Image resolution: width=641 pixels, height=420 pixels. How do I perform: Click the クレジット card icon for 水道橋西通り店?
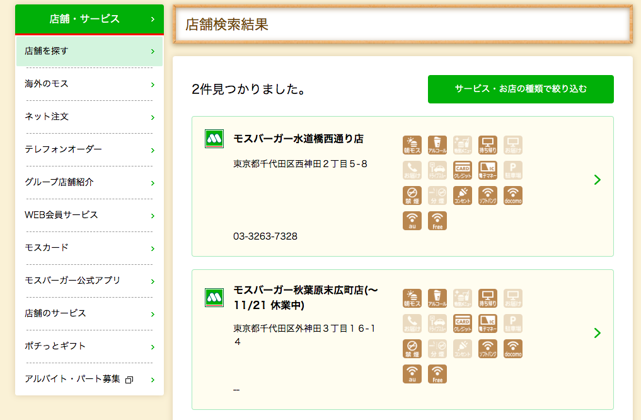click(463, 170)
